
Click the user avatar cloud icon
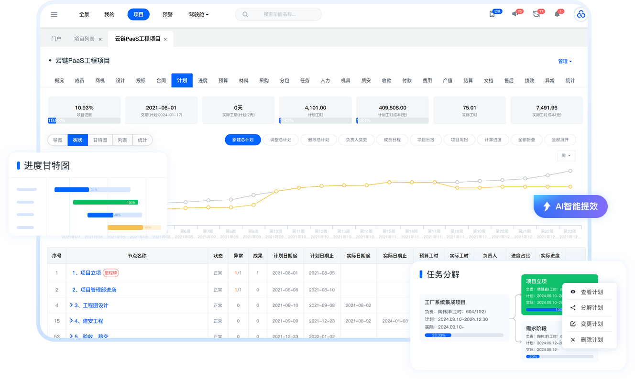point(581,15)
